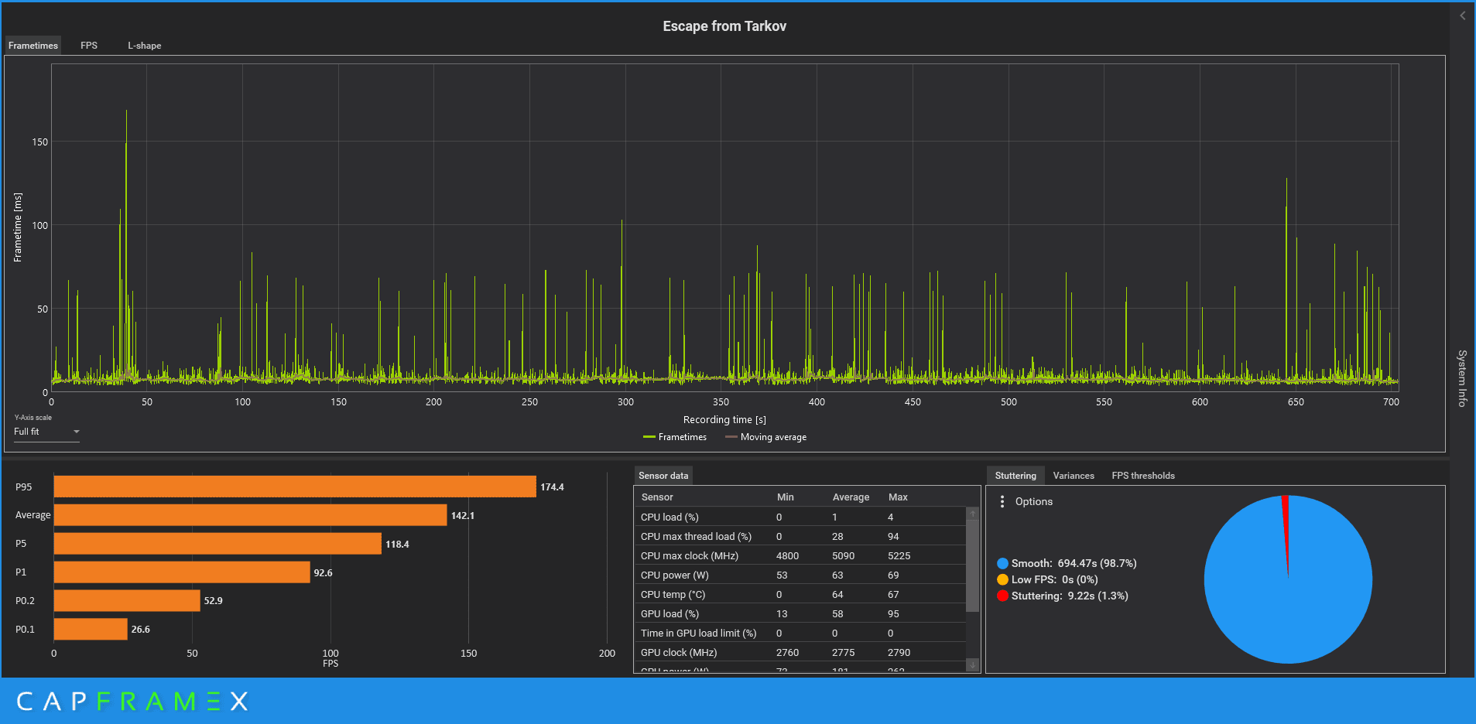
Task: Select the CPU max clock sensor row
Action: coord(800,556)
